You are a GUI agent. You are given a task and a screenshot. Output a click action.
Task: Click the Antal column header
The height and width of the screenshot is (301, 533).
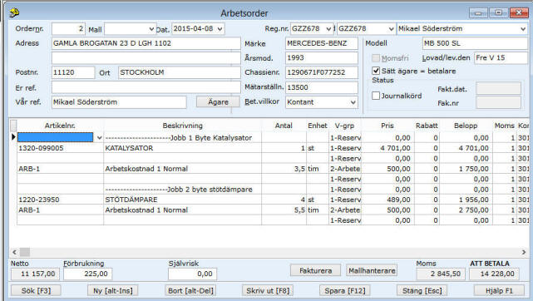point(284,126)
